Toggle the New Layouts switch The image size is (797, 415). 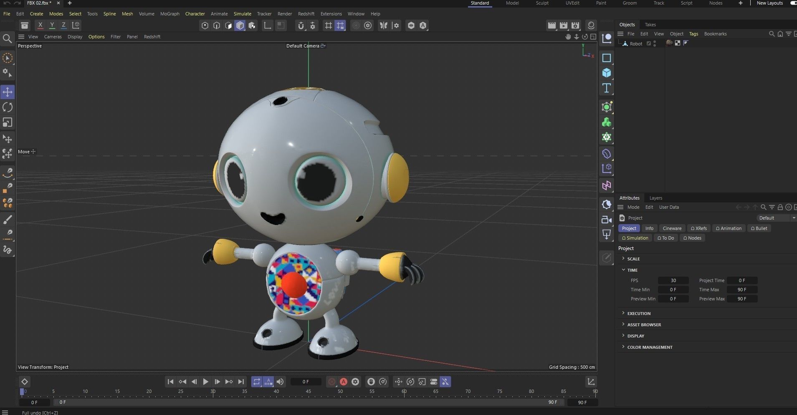(793, 3)
